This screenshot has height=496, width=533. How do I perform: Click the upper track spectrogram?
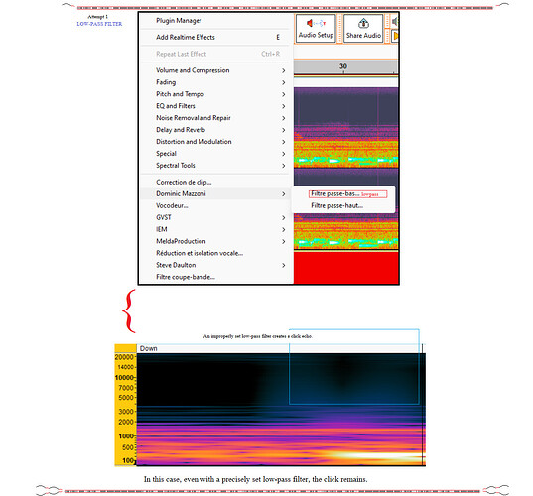click(x=345, y=127)
